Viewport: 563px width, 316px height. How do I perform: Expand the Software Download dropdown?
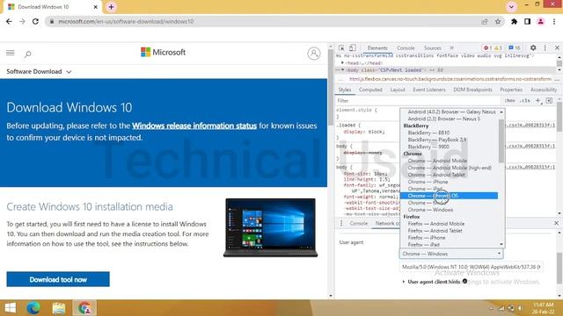click(x=39, y=72)
